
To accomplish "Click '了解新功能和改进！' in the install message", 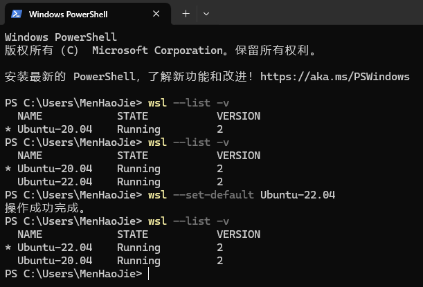I will tap(201, 77).
